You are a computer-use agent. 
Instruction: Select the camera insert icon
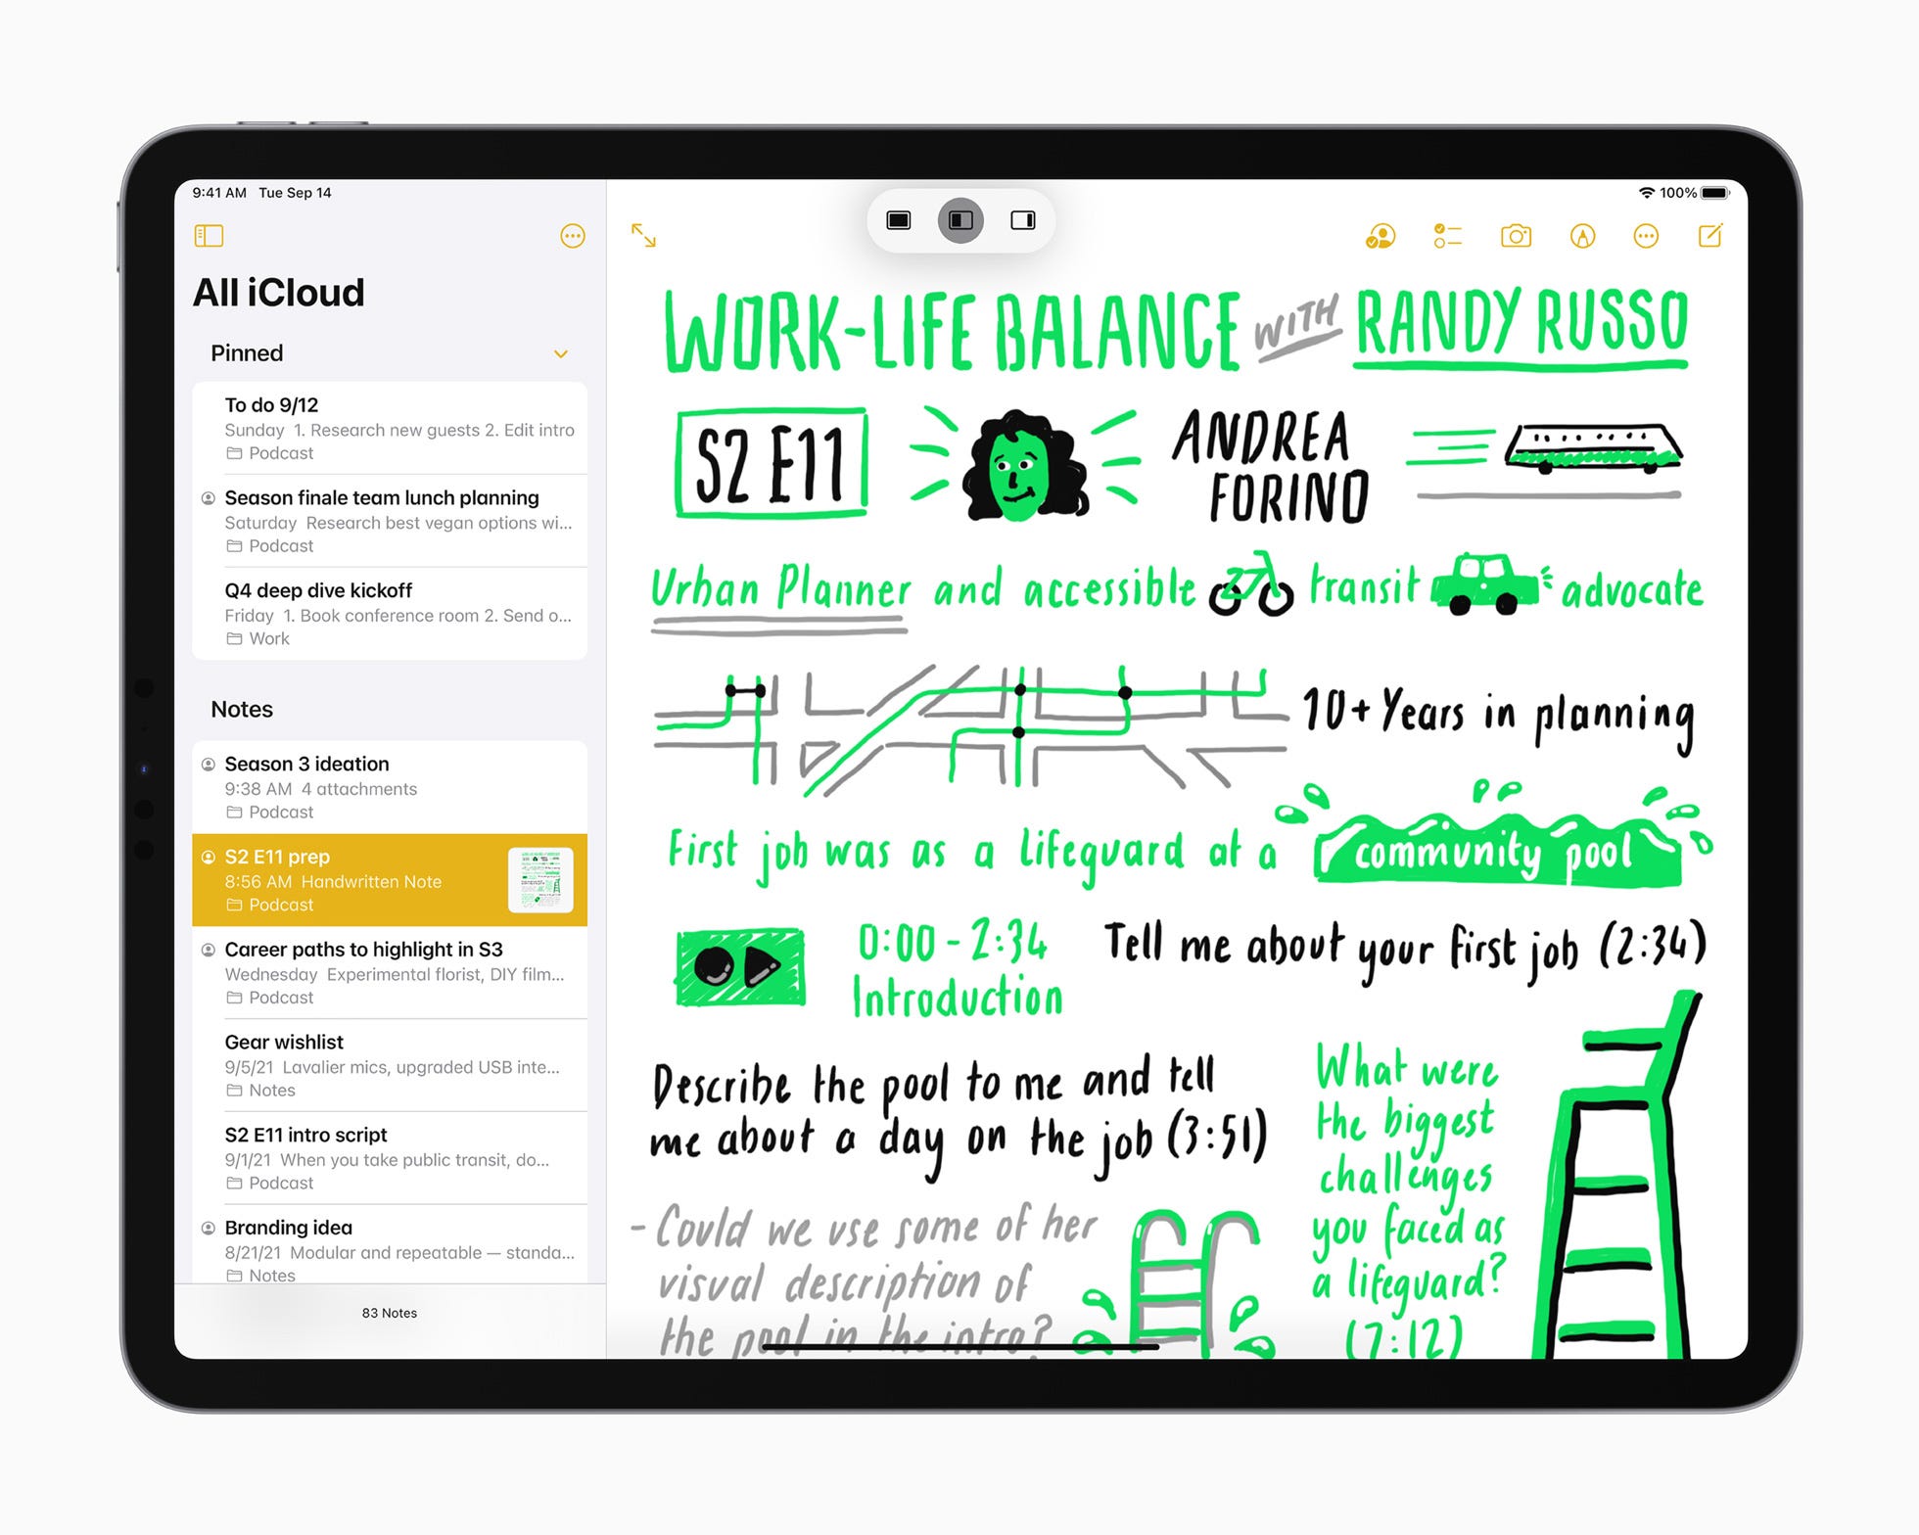pyautogui.click(x=1514, y=238)
